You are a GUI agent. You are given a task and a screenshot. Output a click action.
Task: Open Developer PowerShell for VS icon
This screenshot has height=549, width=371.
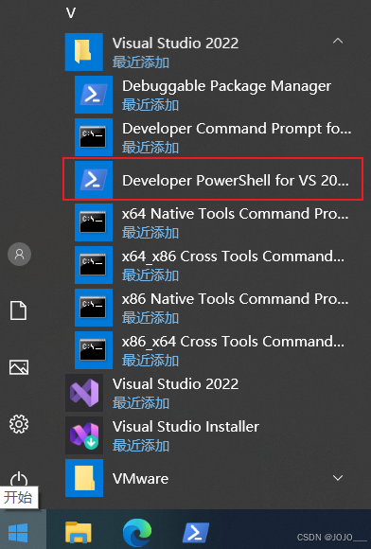pos(94,180)
